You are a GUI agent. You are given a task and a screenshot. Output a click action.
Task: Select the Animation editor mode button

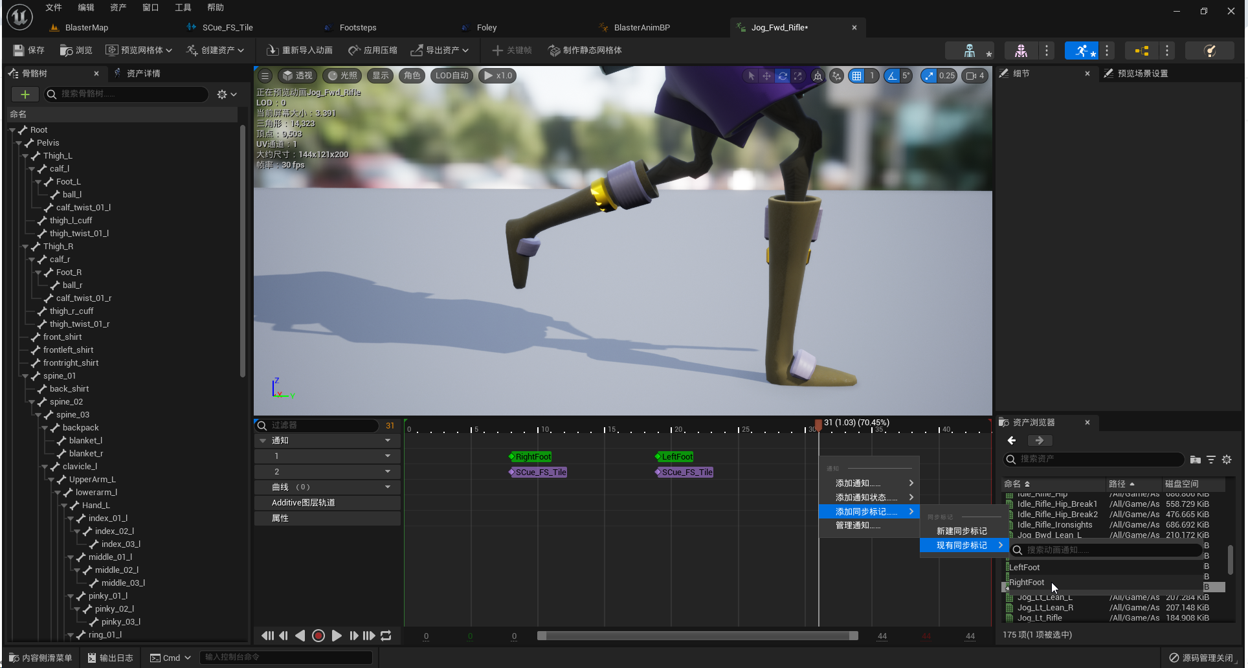pos(1082,50)
